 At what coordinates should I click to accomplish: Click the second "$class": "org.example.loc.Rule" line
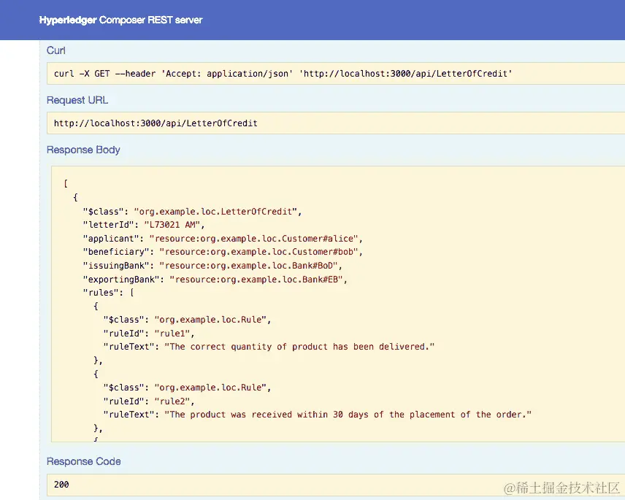pos(187,388)
